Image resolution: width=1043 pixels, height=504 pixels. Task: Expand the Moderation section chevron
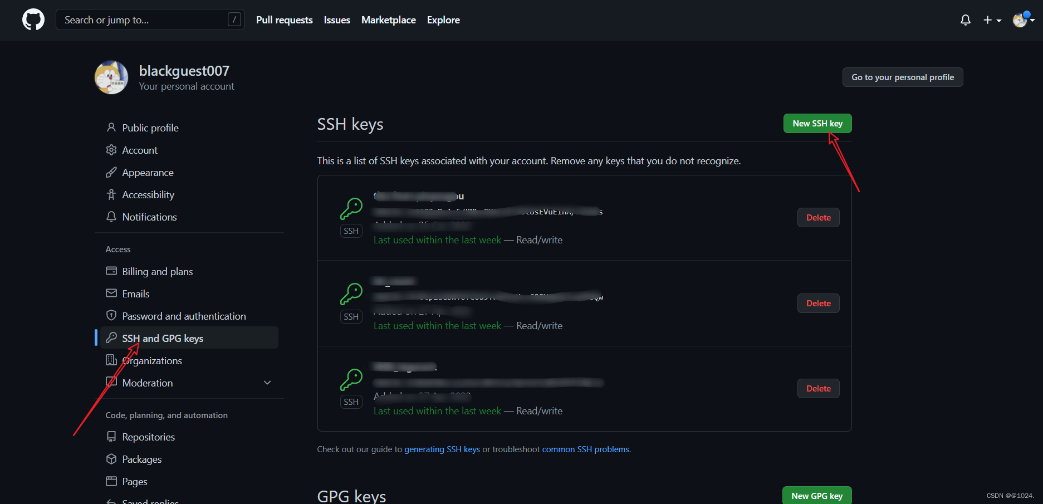267,383
